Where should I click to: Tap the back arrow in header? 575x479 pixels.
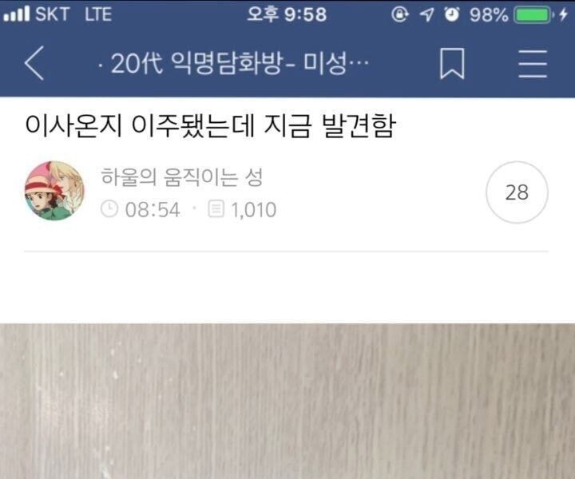(35, 63)
